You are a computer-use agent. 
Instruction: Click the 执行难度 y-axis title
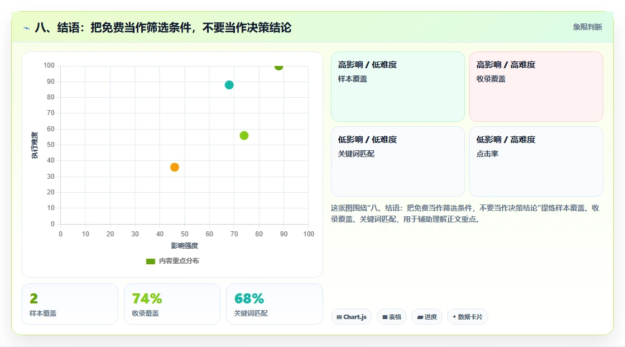tap(35, 145)
